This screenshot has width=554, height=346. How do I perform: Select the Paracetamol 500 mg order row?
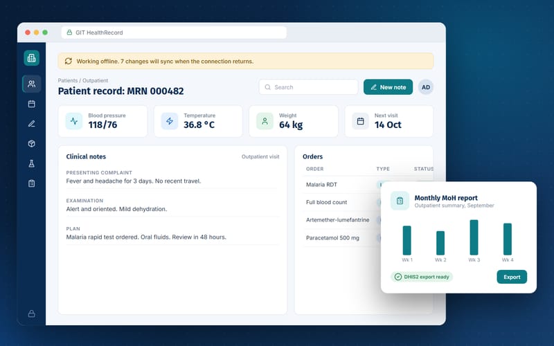click(342, 237)
